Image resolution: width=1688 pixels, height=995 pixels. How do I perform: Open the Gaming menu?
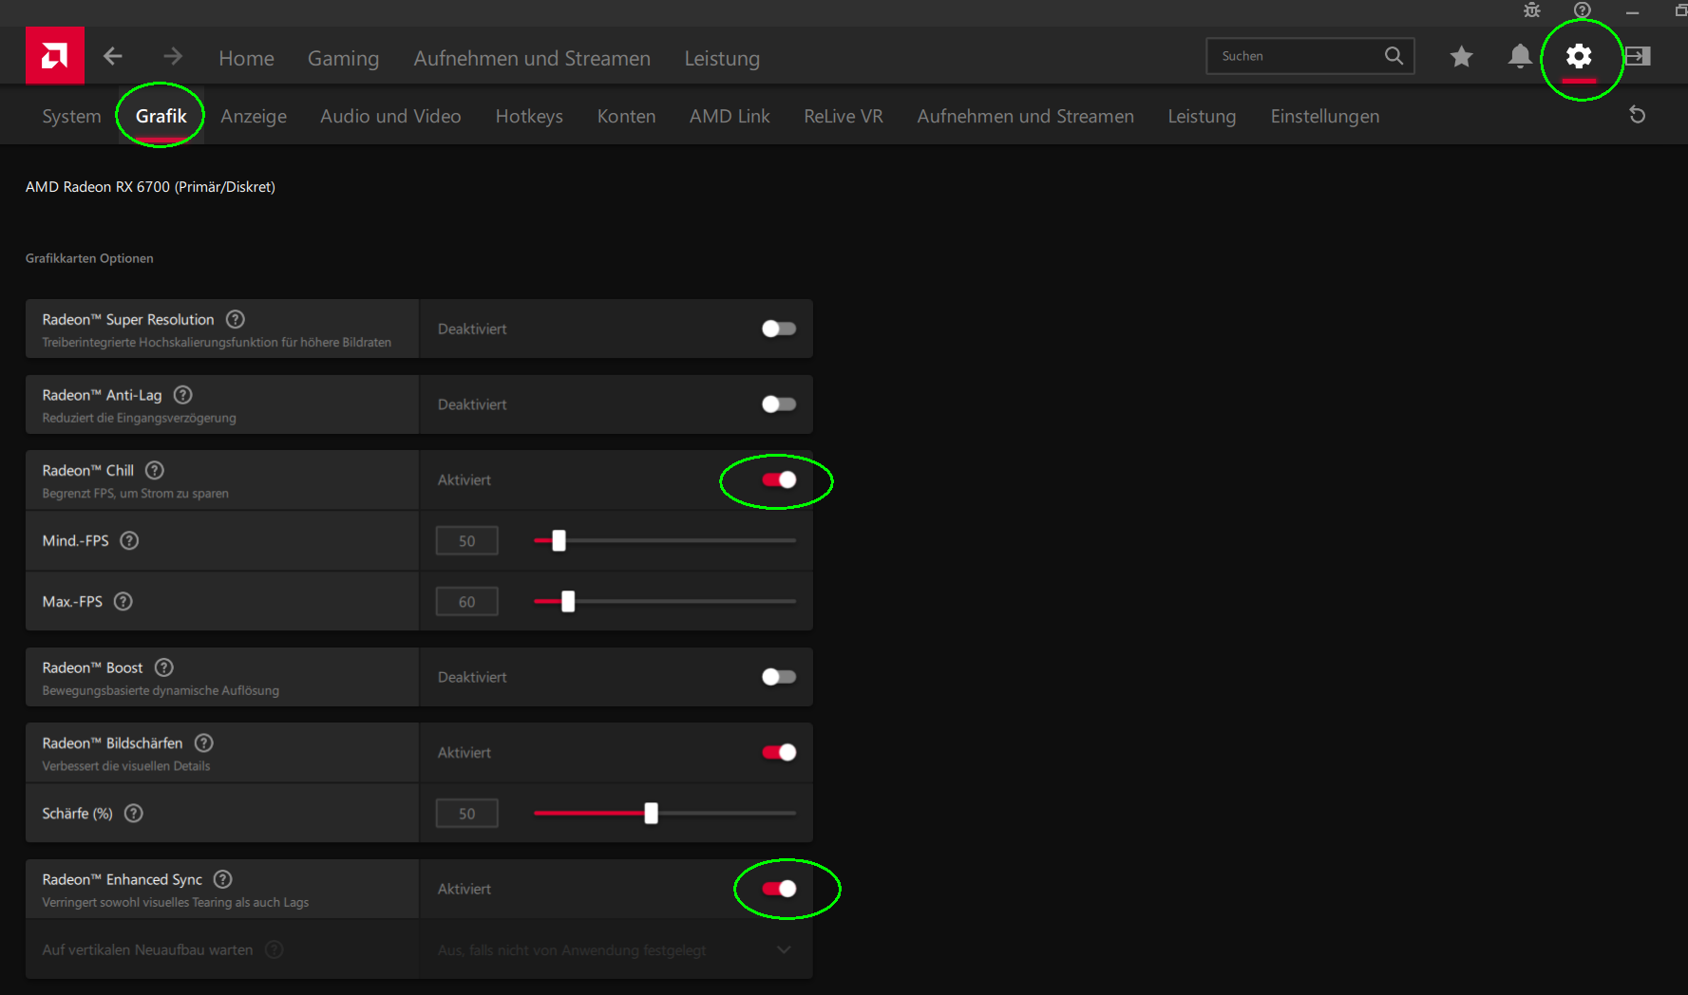(343, 58)
